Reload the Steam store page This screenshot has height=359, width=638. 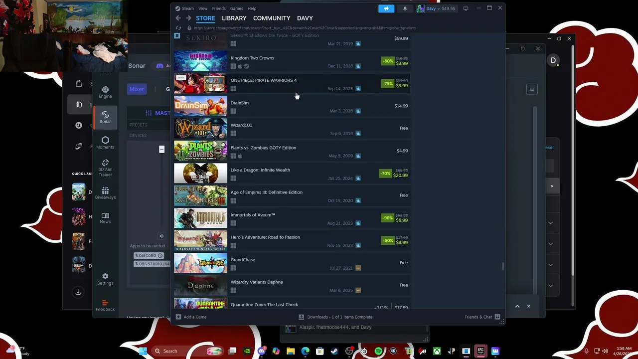click(178, 28)
